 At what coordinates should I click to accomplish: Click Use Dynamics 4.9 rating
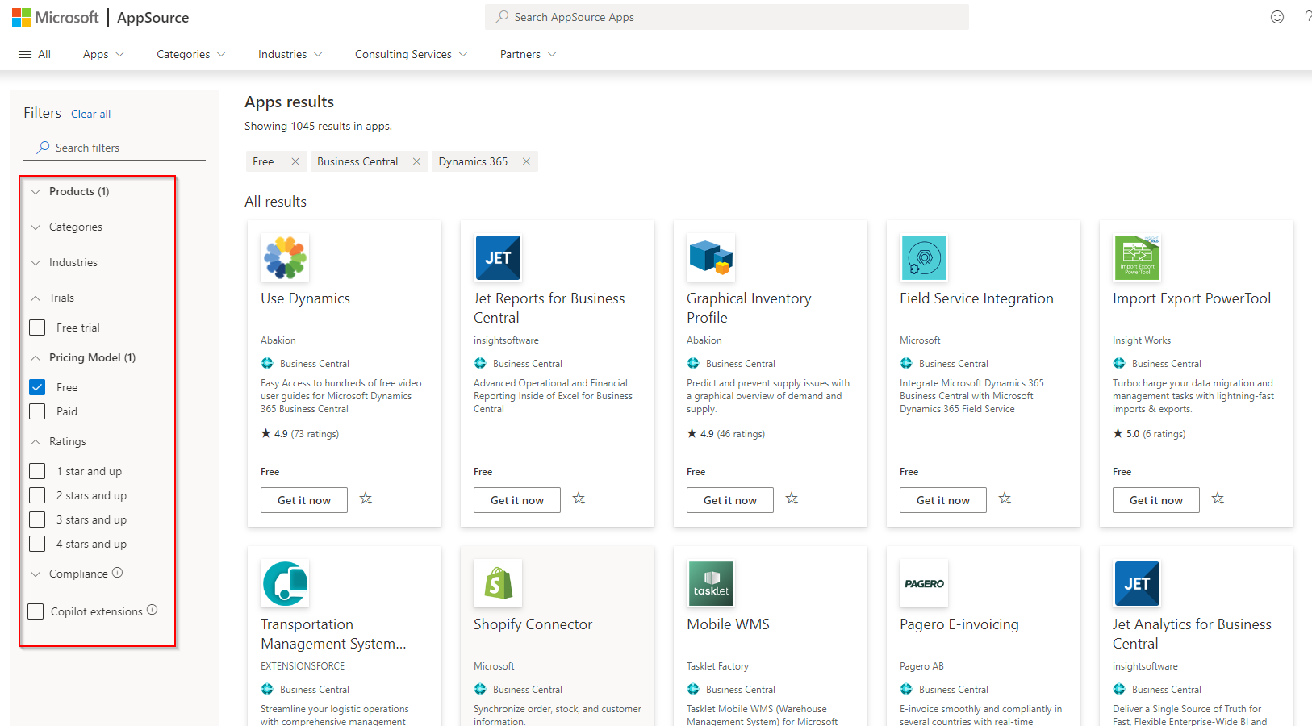point(299,434)
